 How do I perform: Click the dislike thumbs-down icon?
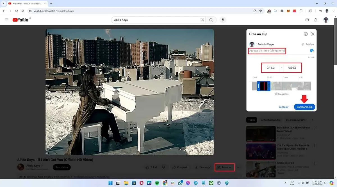pyautogui.click(x=163, y=167)
